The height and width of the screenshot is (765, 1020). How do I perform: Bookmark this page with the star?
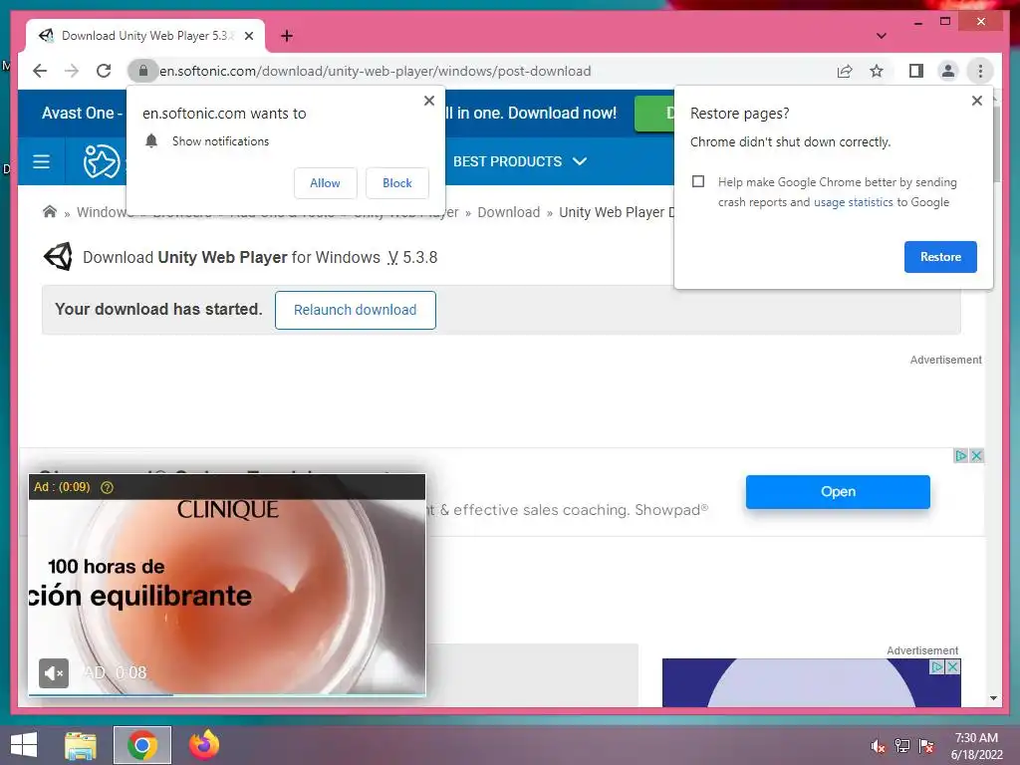(x=877, y=71)
